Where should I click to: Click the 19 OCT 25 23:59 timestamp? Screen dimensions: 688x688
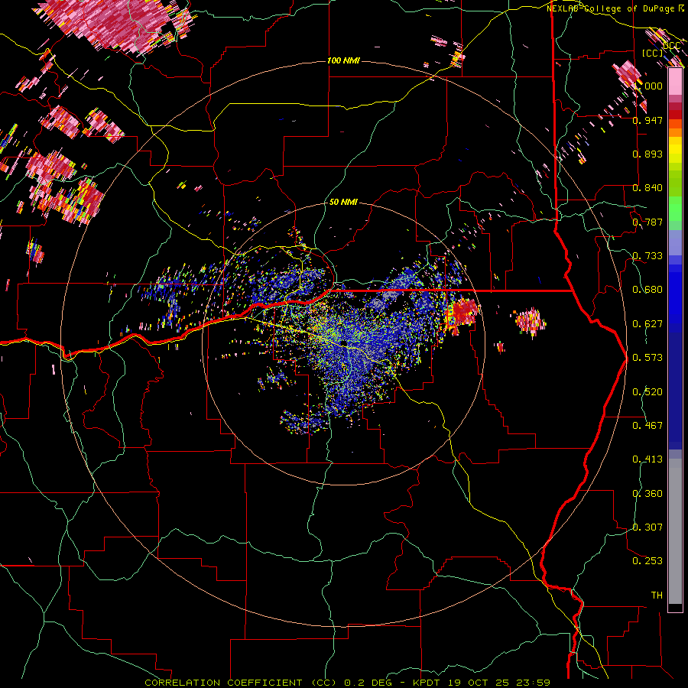click(x=498, y=683)
